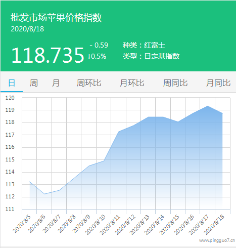Click the chart low point at 2020/8/6
Screen dimensions: 236x248
[44, 194]
